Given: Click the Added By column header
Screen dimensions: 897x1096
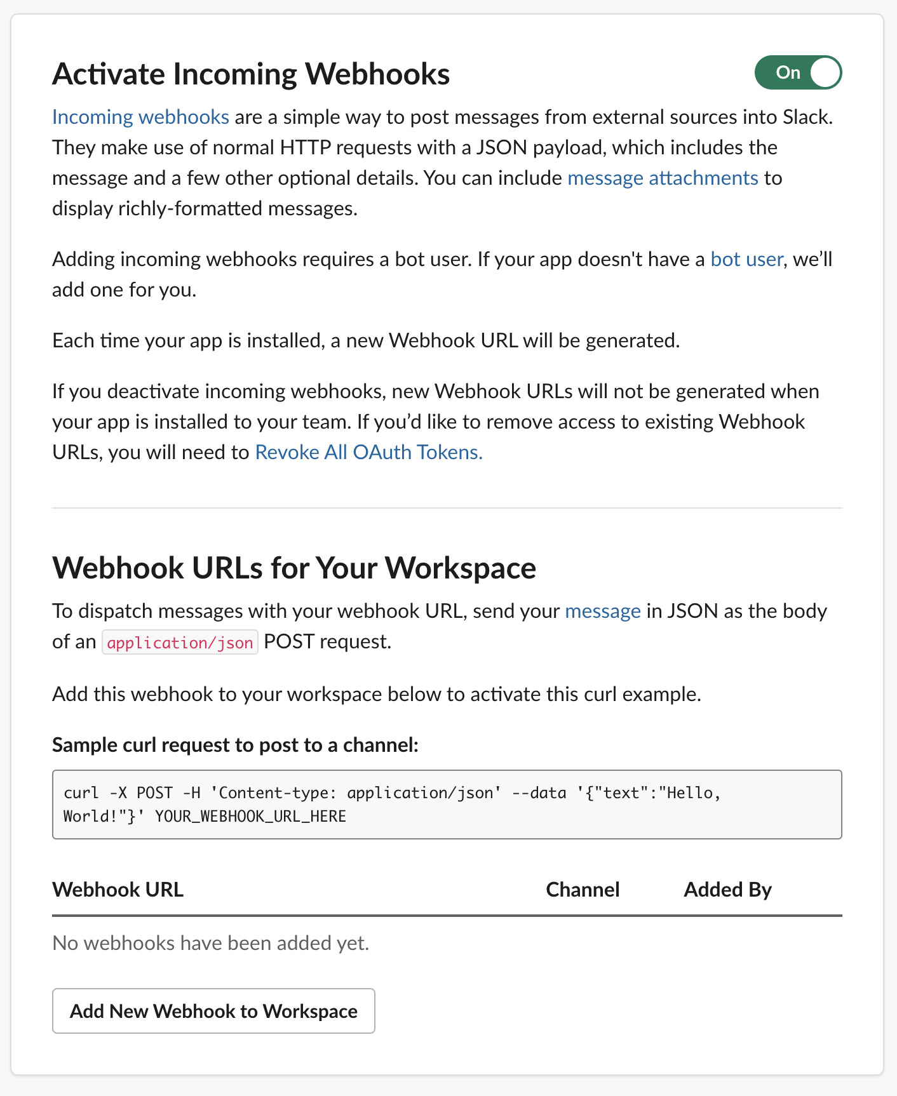Looking at the screenshot, I should (x=727, y=890).
